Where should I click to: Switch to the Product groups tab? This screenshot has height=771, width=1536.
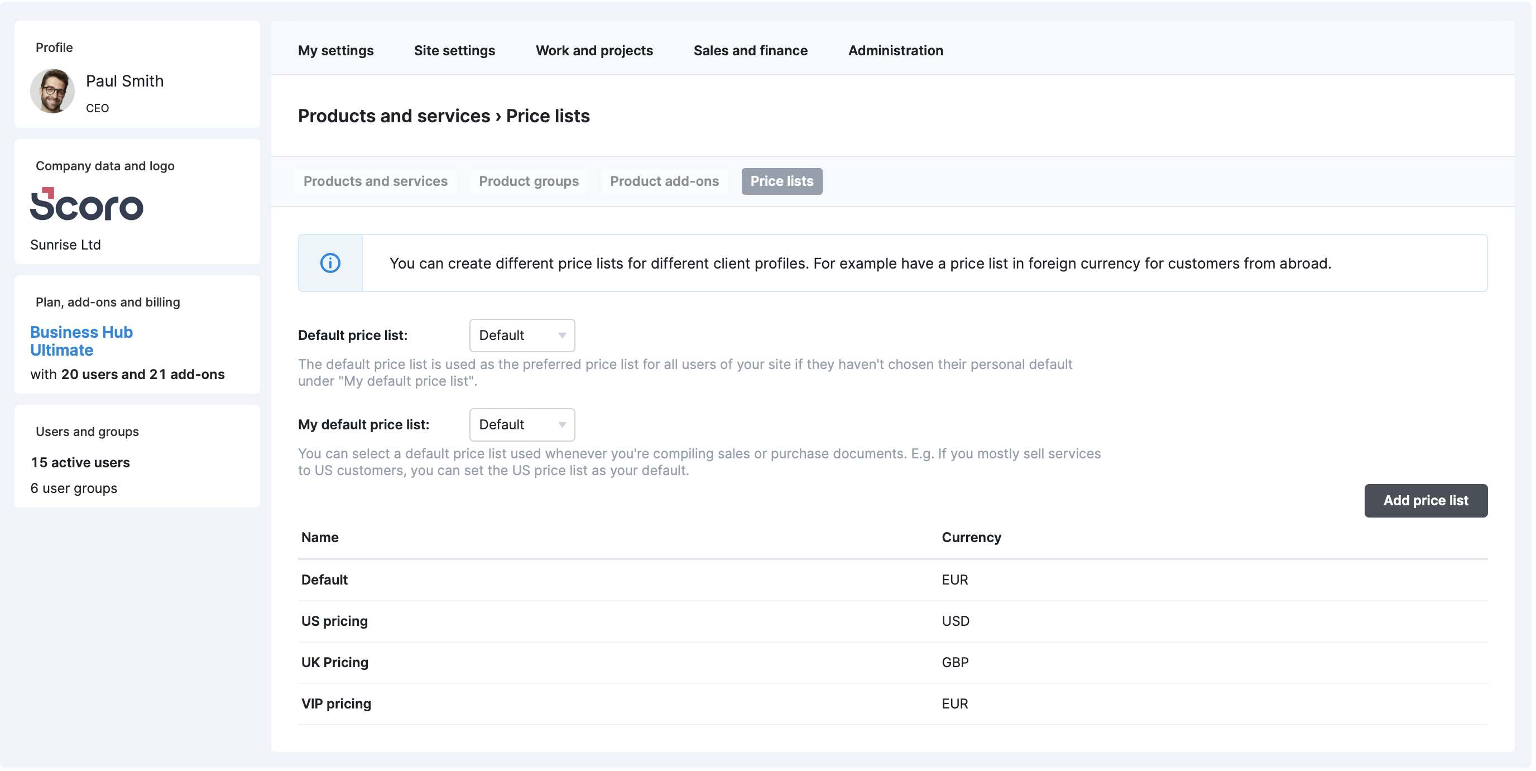[529, 181]
